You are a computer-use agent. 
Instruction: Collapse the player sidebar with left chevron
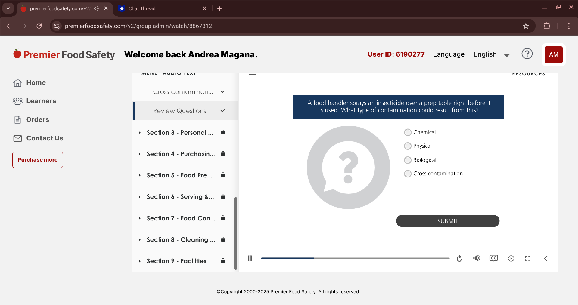coord(546,258)
